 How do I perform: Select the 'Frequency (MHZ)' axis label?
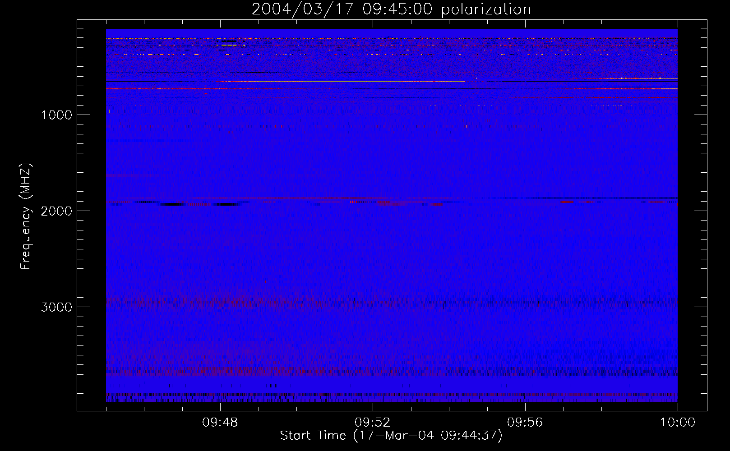[x=26, y=216]
